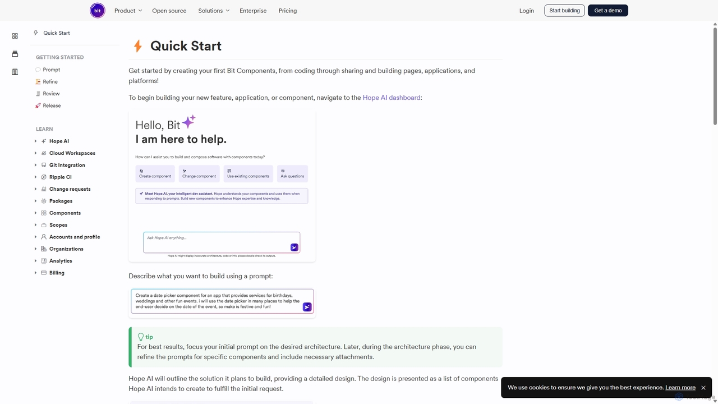Screen dimensions: 718x404
Task: Click the Start building button
Action: 564,11
